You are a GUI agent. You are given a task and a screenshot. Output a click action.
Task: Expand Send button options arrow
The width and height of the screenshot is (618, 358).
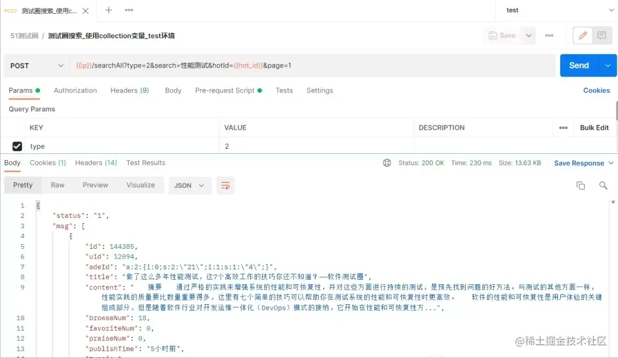click(608, 65)
